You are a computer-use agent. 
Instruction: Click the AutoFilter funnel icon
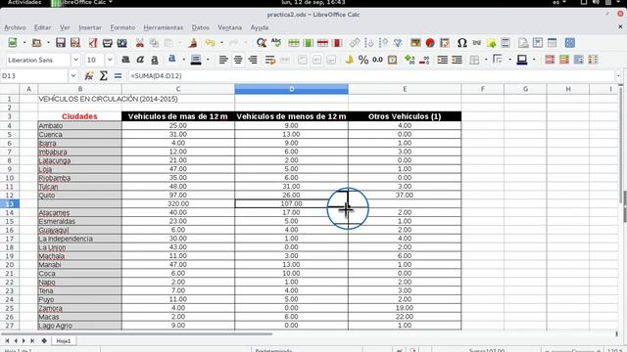coord(398,43)
